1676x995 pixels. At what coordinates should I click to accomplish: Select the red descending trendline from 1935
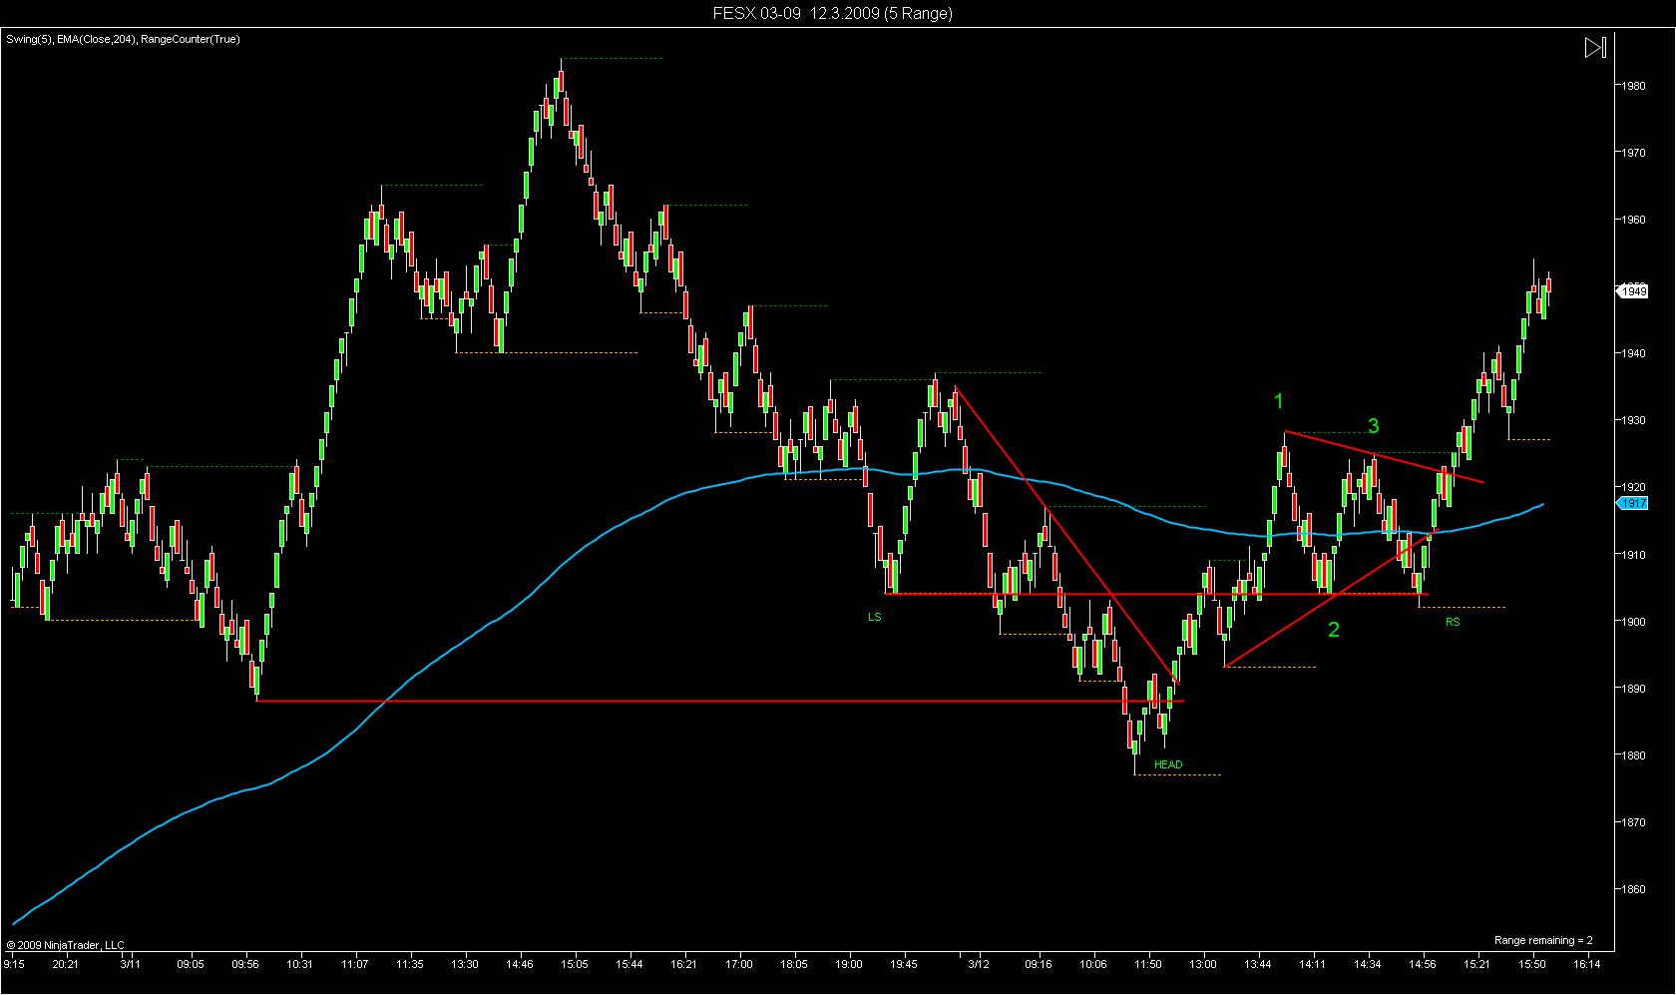(x=1067, y=535)
